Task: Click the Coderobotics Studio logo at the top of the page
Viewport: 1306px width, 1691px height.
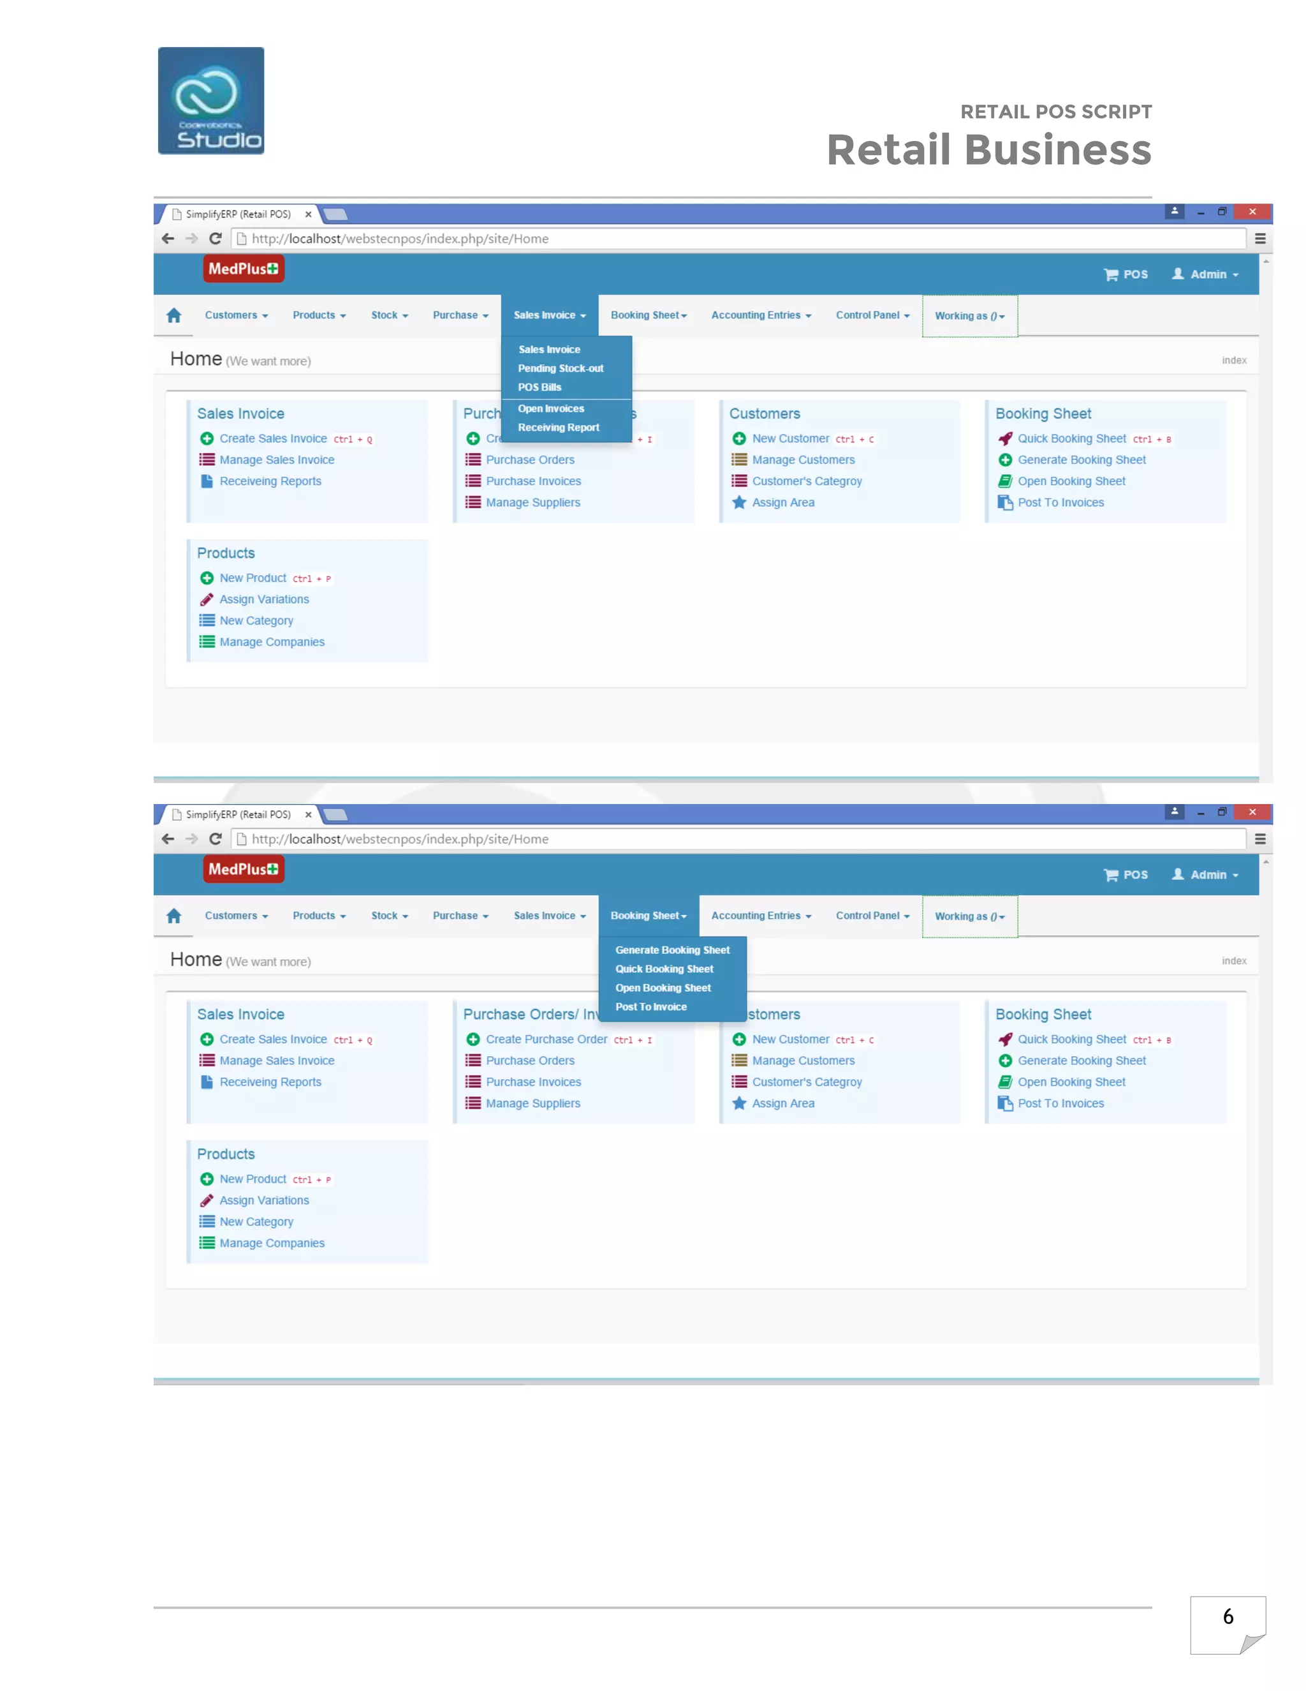Action: point(211,101)
